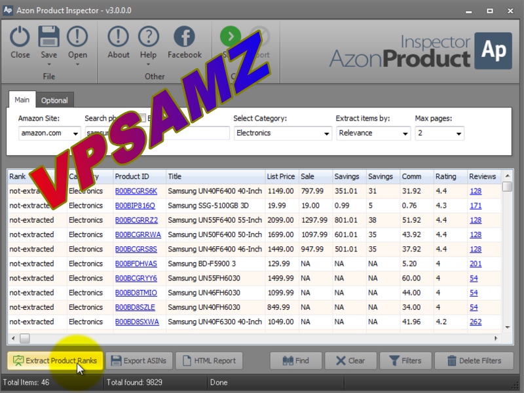Click the vertical scrollbar thumb
The height and width of the screenshot is (393, 524).
pyautogui.click(x=507, y=187)
